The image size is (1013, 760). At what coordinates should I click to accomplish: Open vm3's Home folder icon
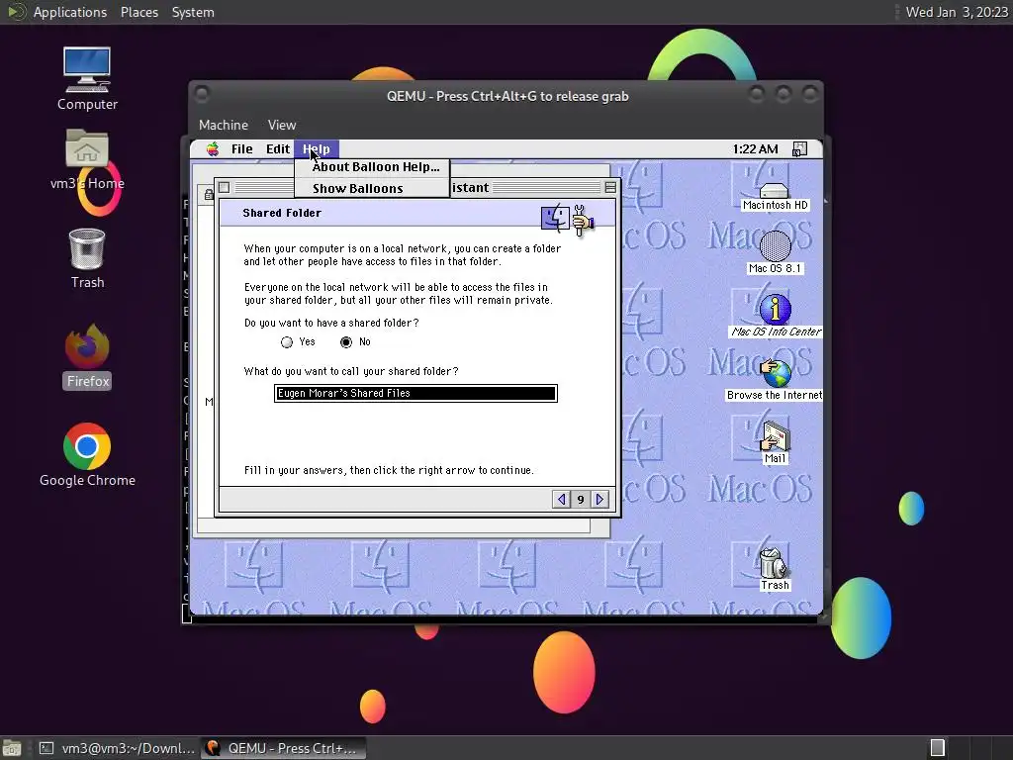[87, 160]
